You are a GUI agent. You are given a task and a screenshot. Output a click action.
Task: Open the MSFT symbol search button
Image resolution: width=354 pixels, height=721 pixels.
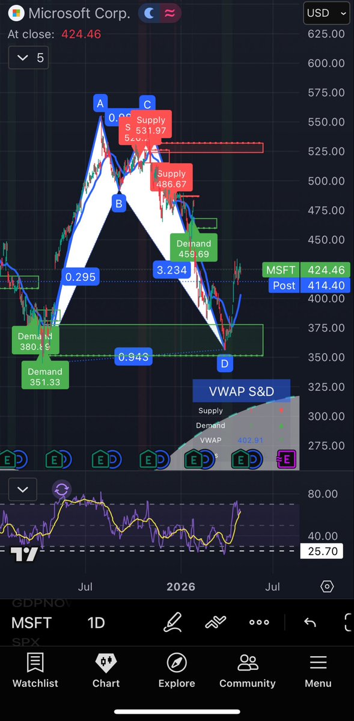click(x=32, y=622)
